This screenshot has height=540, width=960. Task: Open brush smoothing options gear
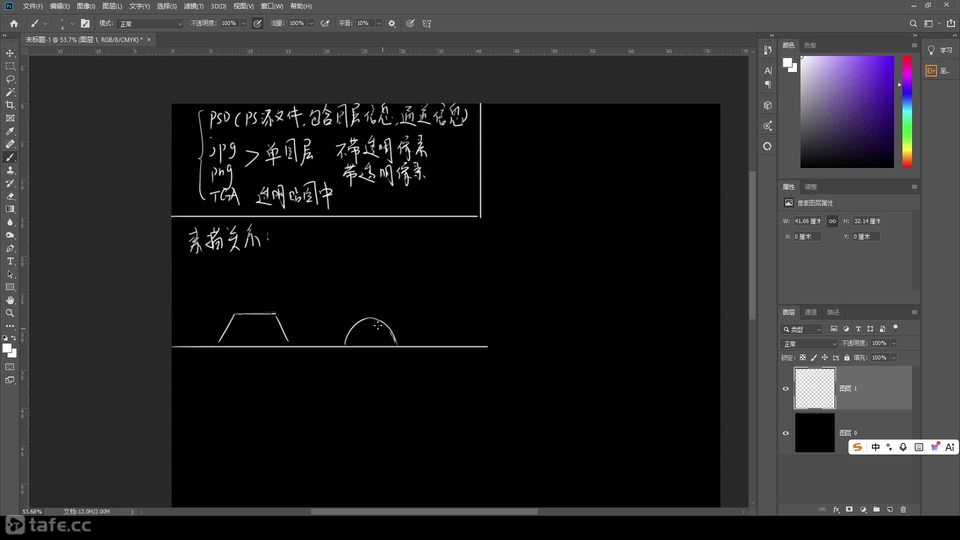point(392,23)
